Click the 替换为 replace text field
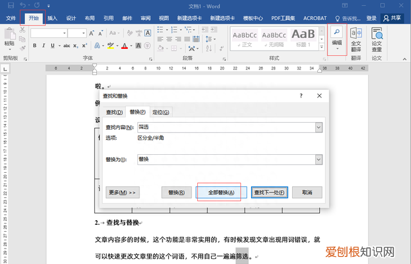 pos(227,159)
